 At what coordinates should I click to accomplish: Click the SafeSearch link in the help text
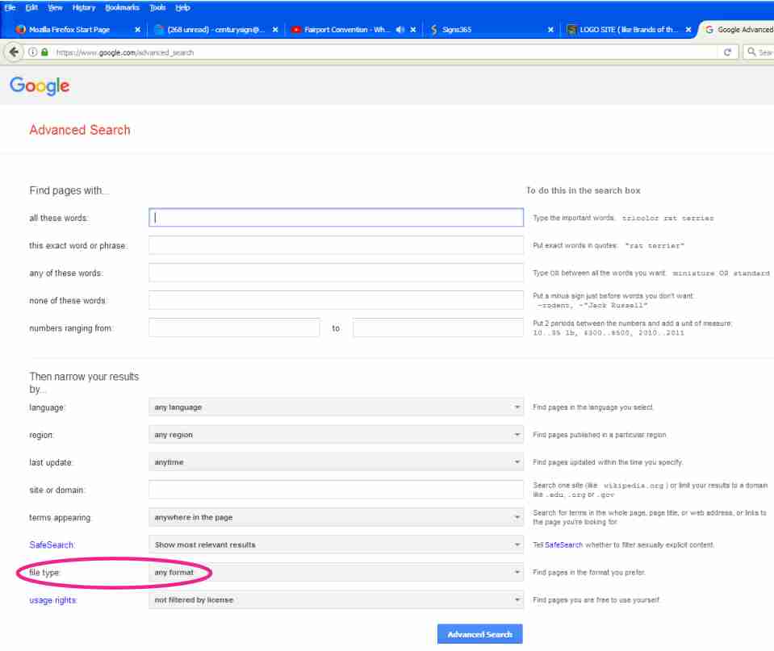click(563, 545)
